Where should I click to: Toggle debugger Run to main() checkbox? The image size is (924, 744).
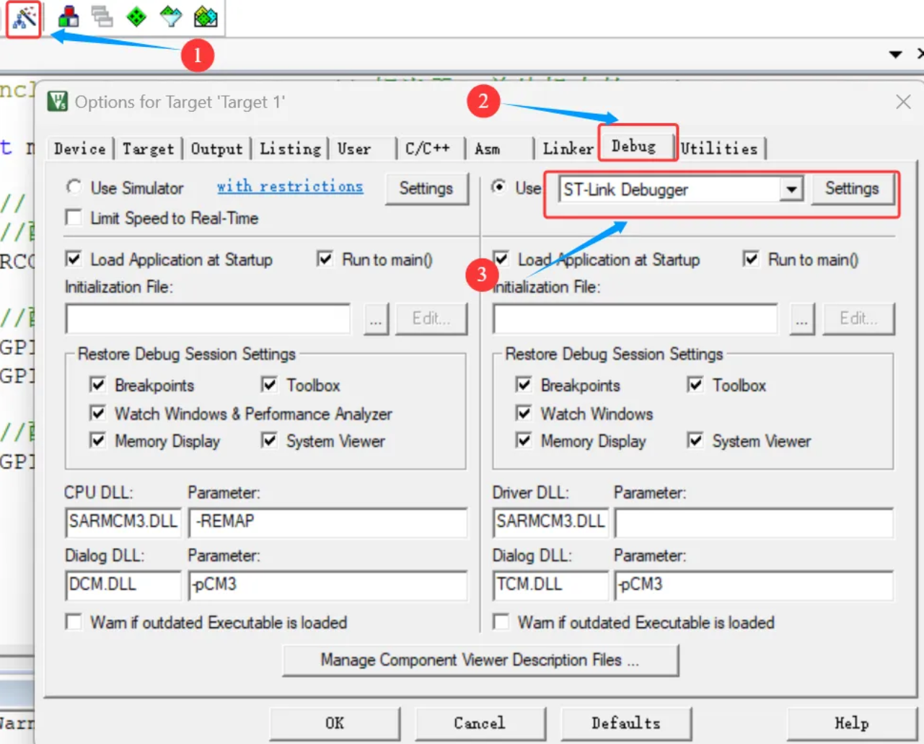point(751,259)
